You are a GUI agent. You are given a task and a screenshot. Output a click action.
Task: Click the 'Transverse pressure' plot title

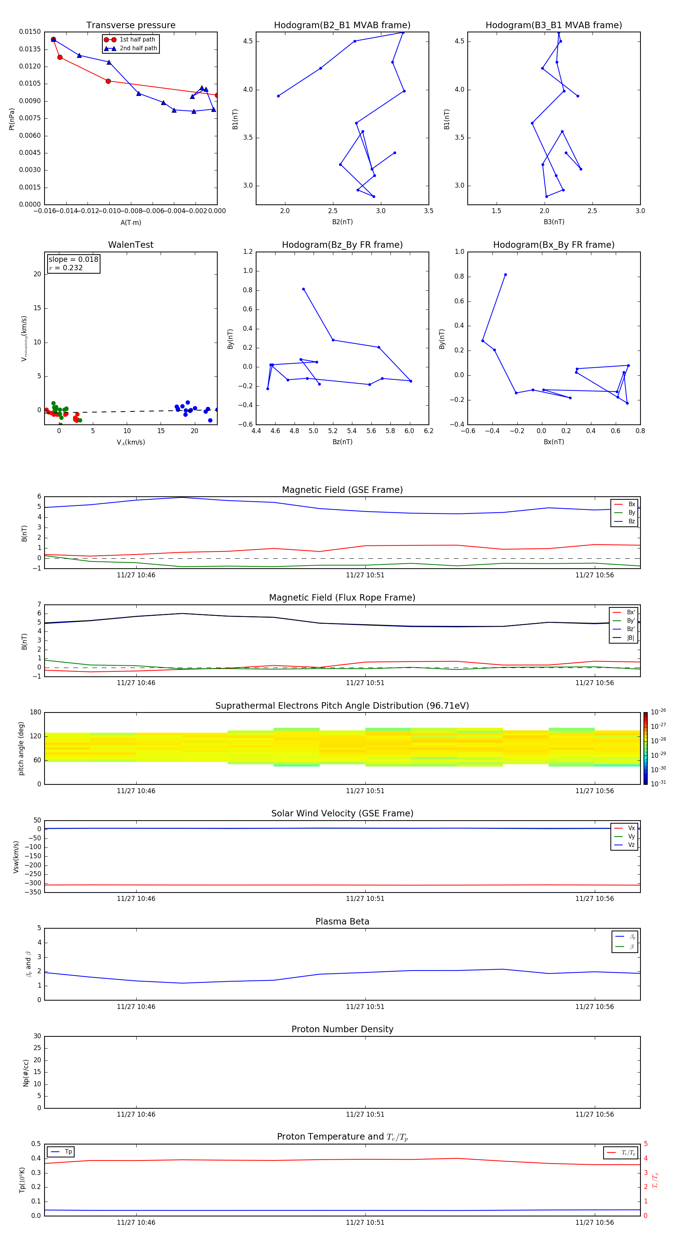(131, 25)
